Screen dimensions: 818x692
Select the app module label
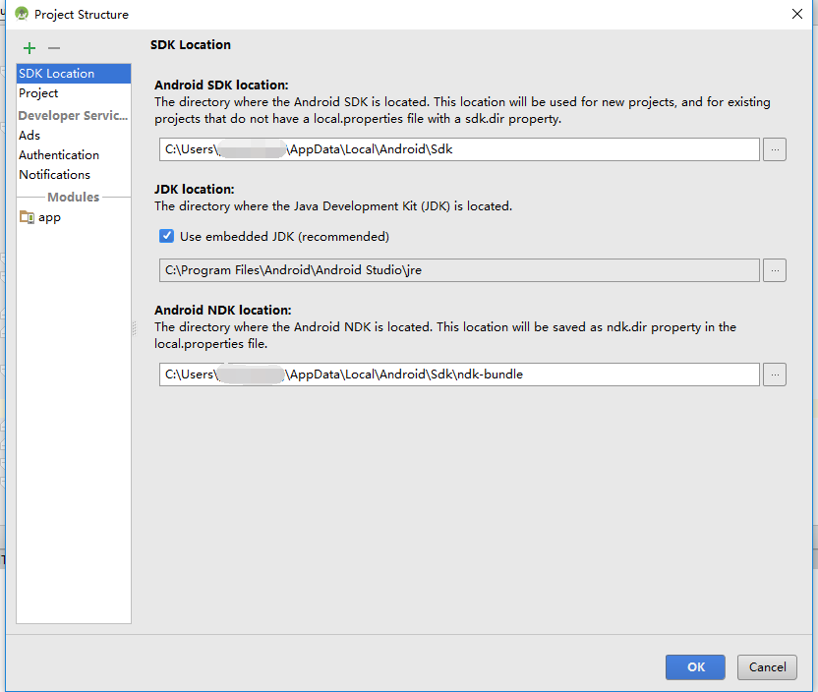click(49, 217)
